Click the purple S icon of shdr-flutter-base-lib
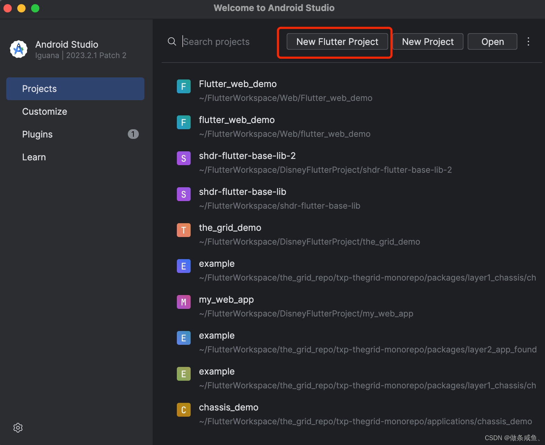Viewport: 545px width, 445px height. pyautogui.click(x=184, y=194)
